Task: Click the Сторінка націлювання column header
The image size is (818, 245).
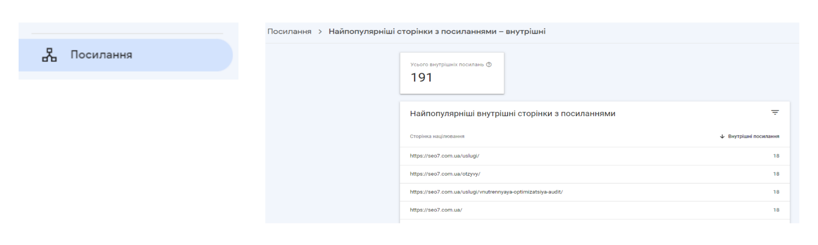Action: tap(437, 137)
